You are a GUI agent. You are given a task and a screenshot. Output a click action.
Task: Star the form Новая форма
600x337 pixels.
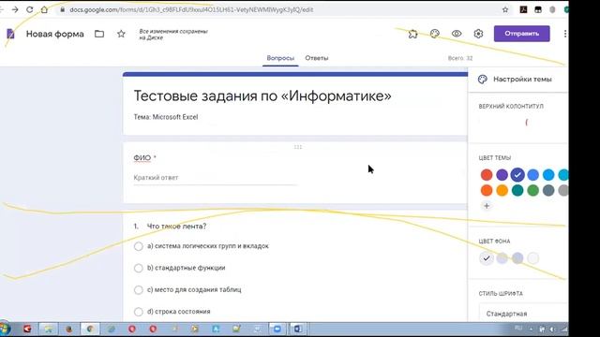click(121, 34)
